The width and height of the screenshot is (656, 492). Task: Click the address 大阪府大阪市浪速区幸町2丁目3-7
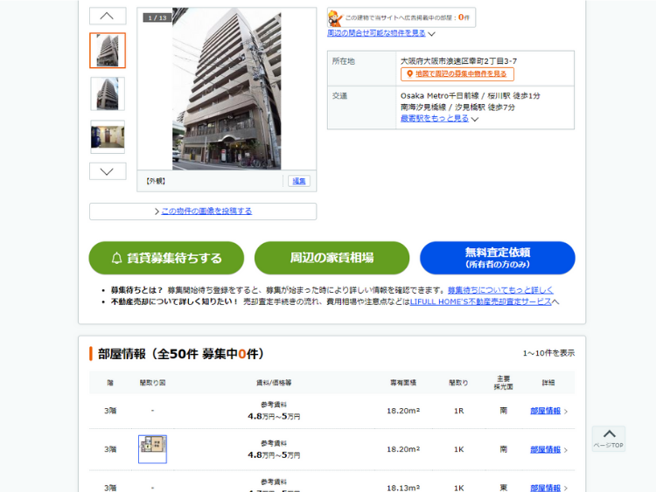458,61
